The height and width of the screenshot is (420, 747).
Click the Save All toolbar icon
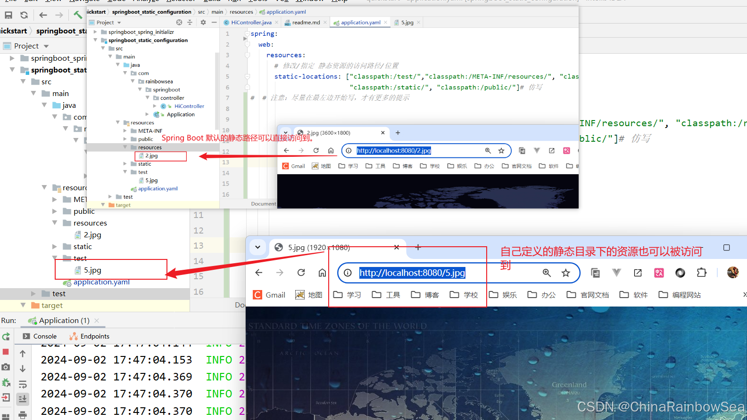pyautogui.click(x=8, y=15)
